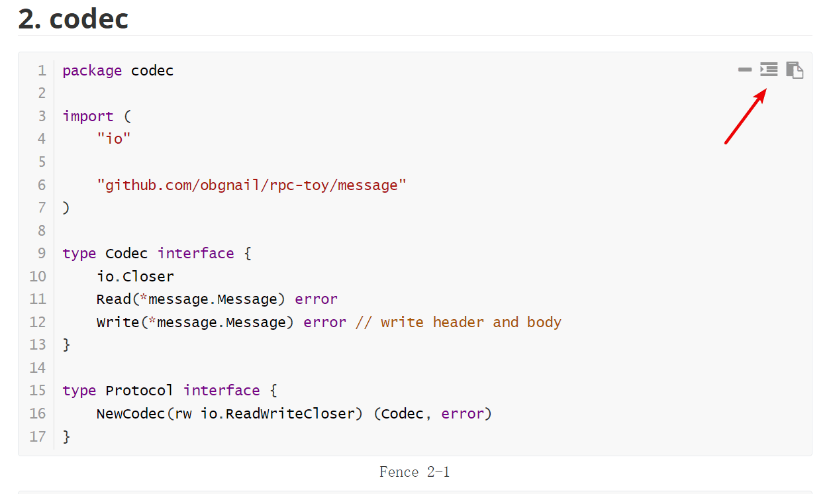
Task: Click line number 9 in the gutter
Action: pos(42,254)
